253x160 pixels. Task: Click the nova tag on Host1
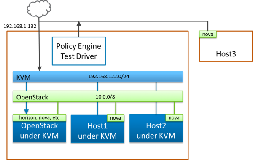coord(116,118)
